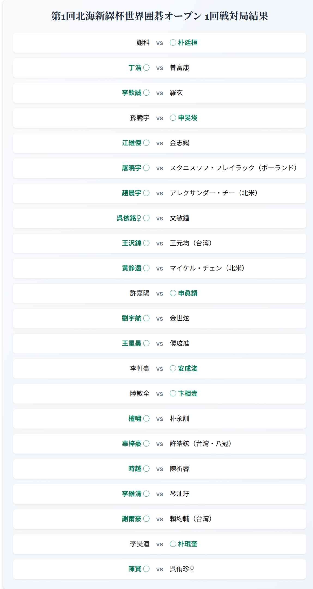Click the circle marker beside 申旻埈

coord(173,118)
